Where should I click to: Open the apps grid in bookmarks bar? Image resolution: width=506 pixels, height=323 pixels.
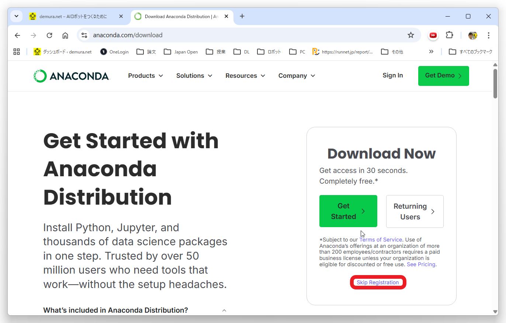pyautogui.click(x=17, y=52)
